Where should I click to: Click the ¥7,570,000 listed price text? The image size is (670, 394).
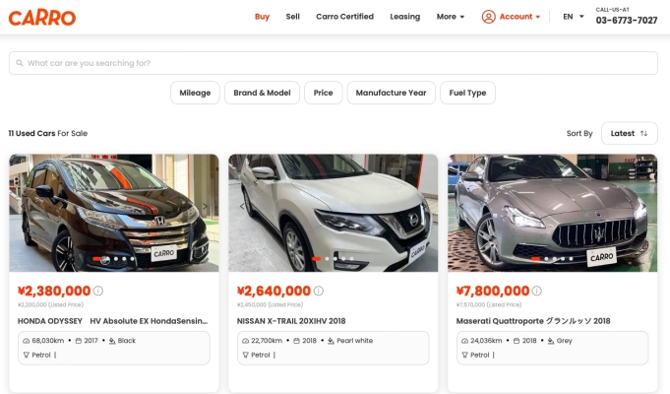489,304
